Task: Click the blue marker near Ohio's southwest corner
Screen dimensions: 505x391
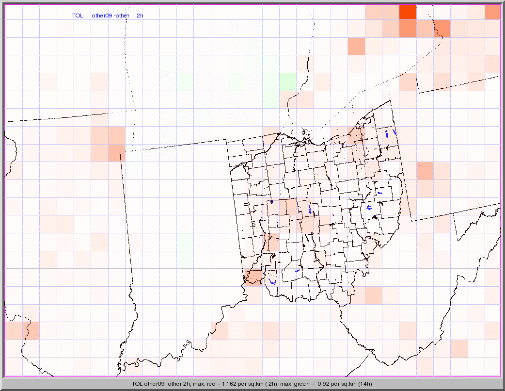Action: pos(272,281)
